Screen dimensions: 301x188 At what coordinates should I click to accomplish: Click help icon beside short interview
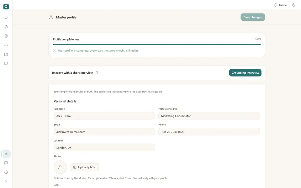coord(97,73)
